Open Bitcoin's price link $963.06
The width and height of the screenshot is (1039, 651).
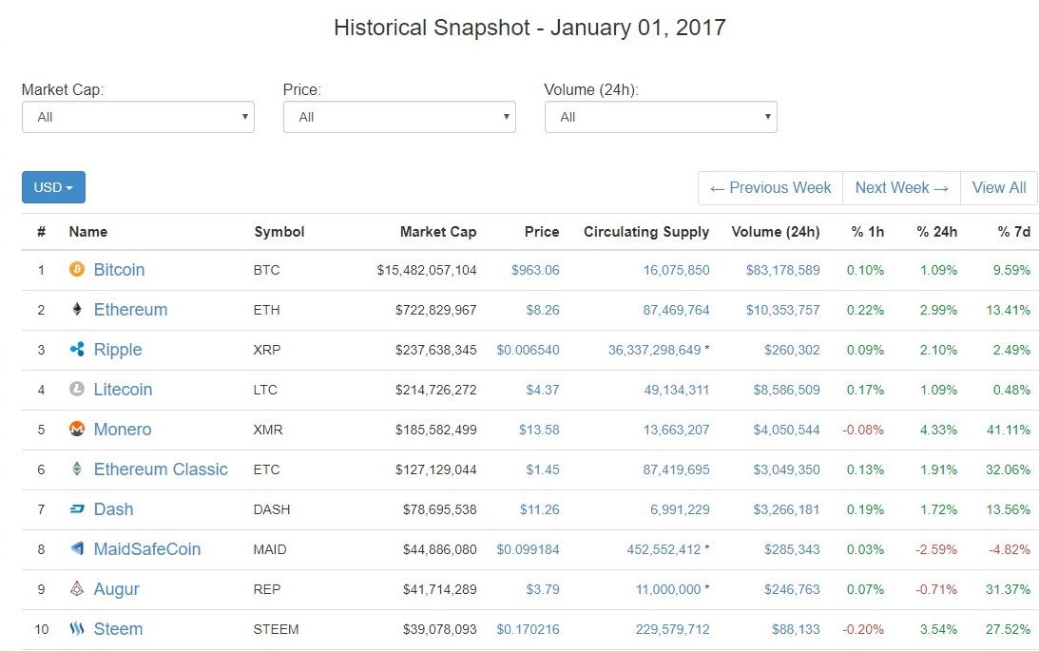pos(535,270)
